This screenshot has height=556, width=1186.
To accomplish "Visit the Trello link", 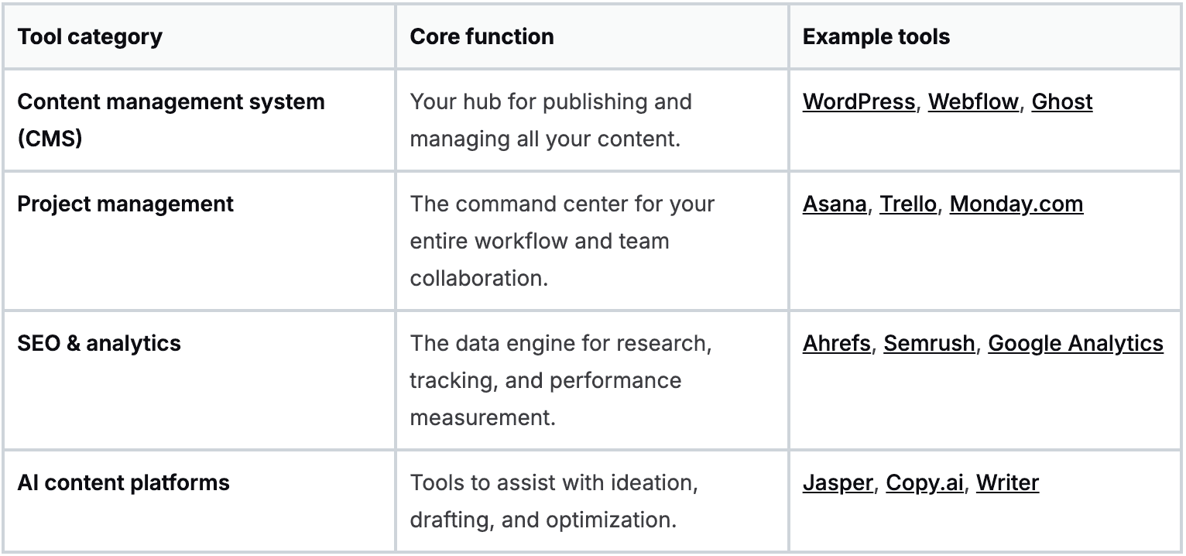I will 907,204.
